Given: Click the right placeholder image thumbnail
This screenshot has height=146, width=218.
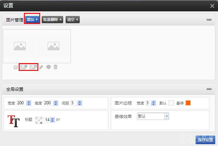Looking at the screenshot, I should click(x=54, y=46).
